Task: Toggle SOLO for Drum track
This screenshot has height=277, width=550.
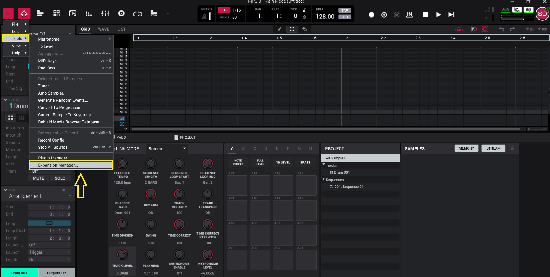Action: 60,178
